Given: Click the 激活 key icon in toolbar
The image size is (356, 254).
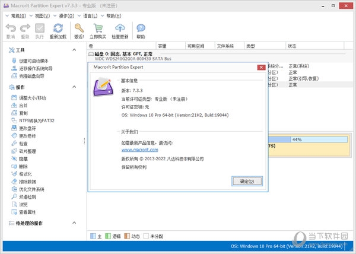Looking at the screenshot, I should (x=79, y=28).
